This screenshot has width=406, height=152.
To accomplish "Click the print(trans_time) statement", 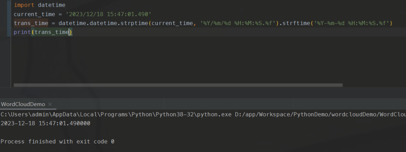I will [43, 32].
